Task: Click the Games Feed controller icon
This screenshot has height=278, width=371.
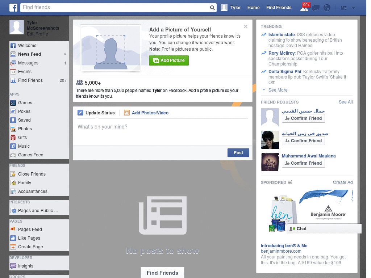Action: coord(13,155)
